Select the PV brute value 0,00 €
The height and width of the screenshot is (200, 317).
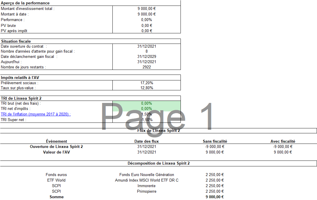coord(146,25)
